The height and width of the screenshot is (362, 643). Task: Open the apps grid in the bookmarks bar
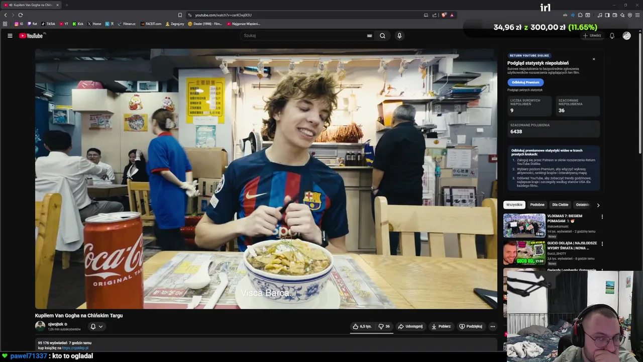tap(5, 24)
